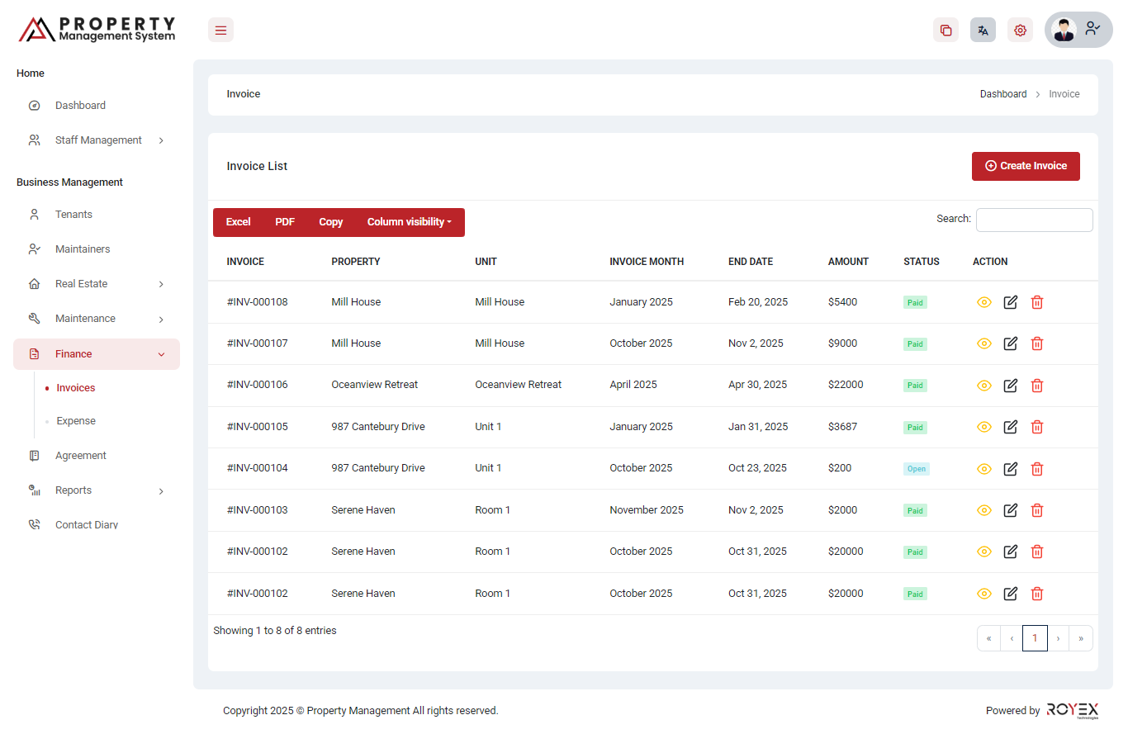Open the language translation icon
The width and height of the screenshot is (1128, 734).
(983, 31)
